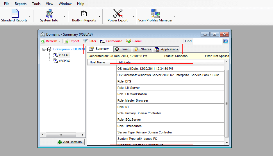This screenshot has width=273, height=156.
Task: Open Standard Reports document icon
Action: (x=15, y=13)
